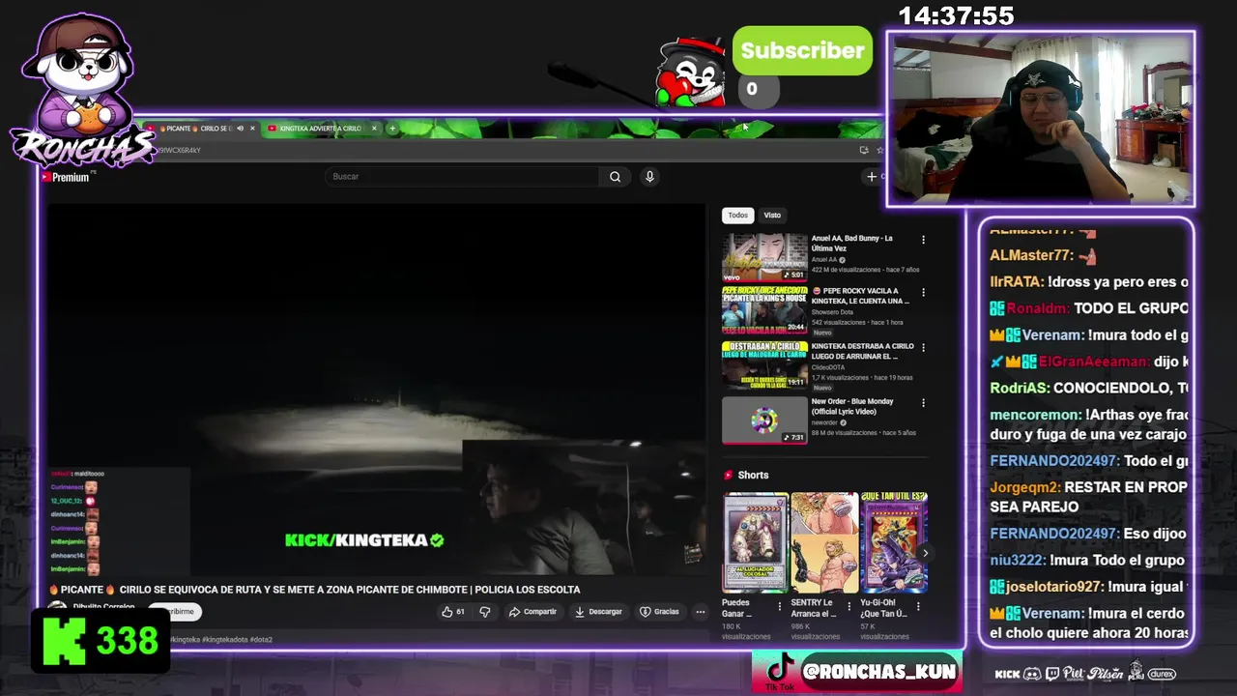This screenshot has height=696, width=1237.
Task: Click the @RONCHAS_KUN TikTok handle
Action: pyautogui.click(x=879, y=671)
